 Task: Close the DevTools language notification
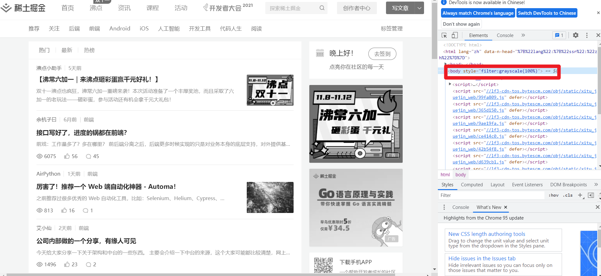coord(598,13)
